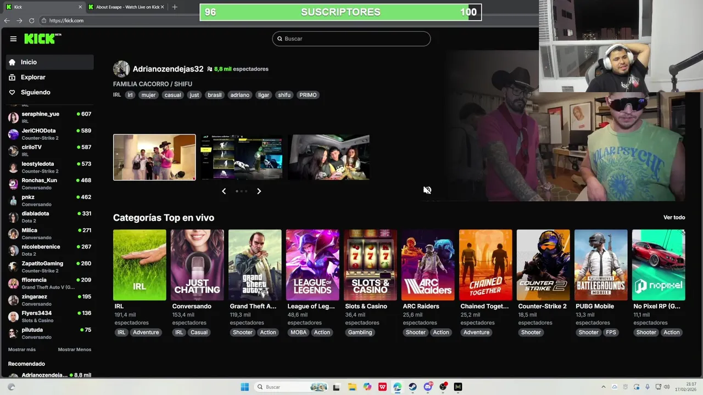Viewport: 703px width, 395px height.
Task: Show next featured stream
Action: point(259,191)
